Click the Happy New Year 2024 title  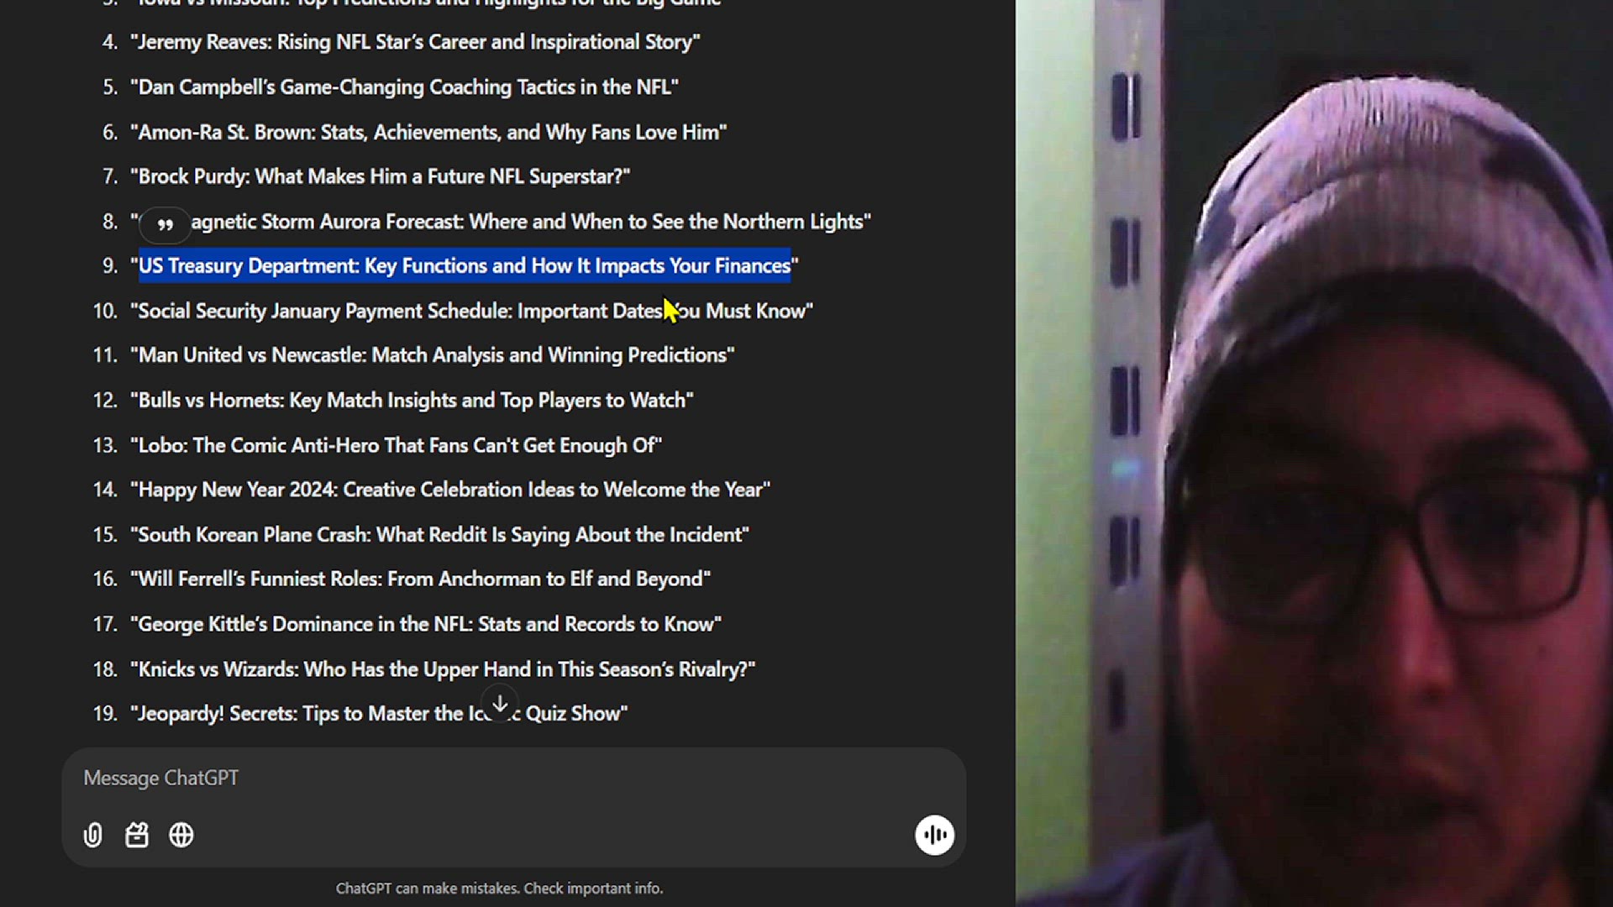pos(450,490)
